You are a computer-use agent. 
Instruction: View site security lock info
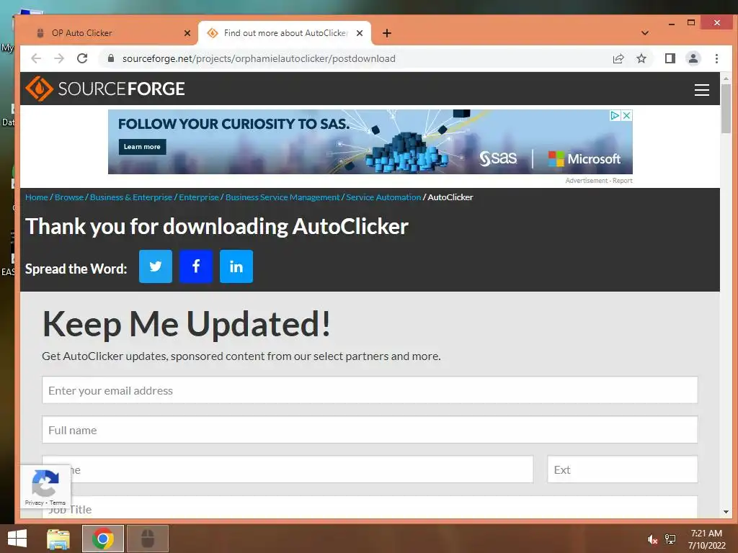pyautogui.click(x=111, y=58)
